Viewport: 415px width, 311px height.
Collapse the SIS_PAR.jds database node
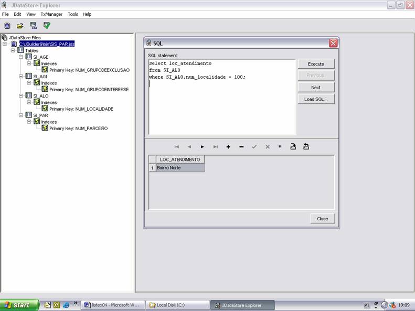point(5,44)
